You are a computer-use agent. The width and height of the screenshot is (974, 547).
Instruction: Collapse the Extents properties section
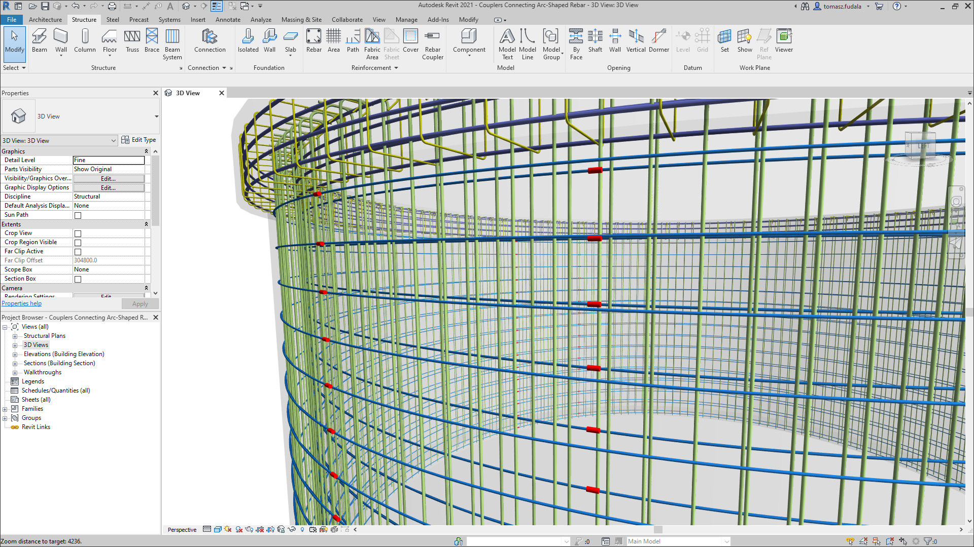(x=146, y=224)
